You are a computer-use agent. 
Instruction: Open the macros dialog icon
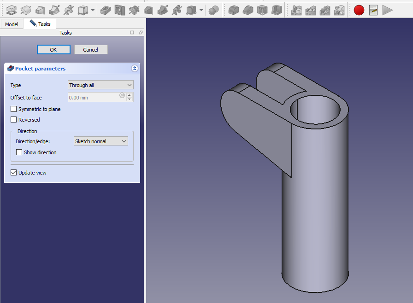tap(373, 10)
